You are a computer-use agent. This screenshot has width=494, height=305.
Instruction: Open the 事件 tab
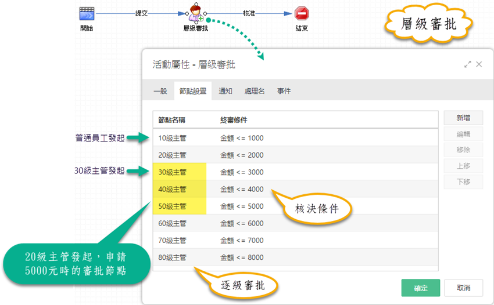pyautogui.click(x=284, y=91)
